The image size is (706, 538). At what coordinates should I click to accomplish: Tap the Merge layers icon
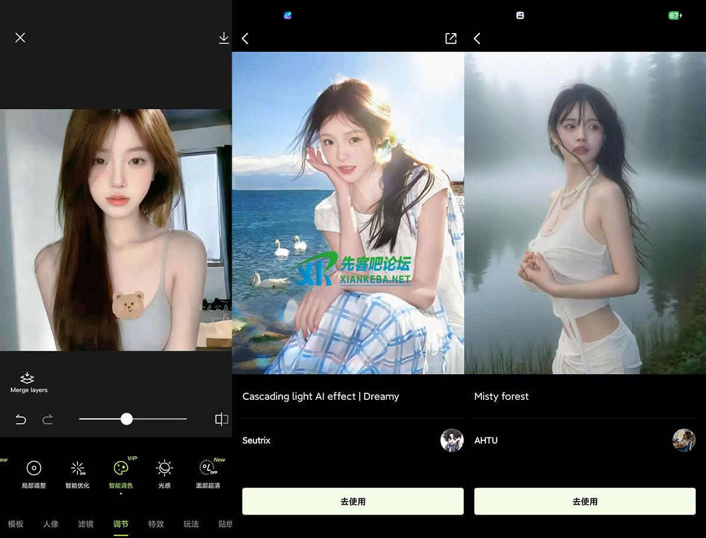(x=28, y=379)
